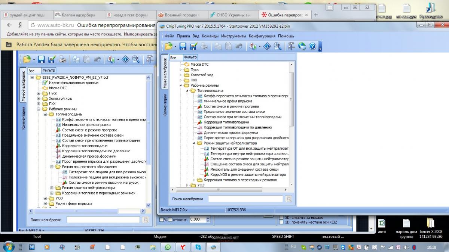Enable '3D: следить за мышью' checkbox

click(x=281, y=217)
